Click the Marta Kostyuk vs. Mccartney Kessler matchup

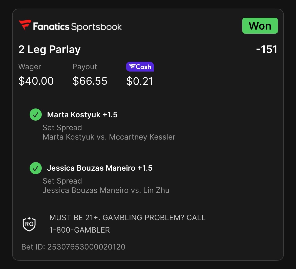[109, 137]
